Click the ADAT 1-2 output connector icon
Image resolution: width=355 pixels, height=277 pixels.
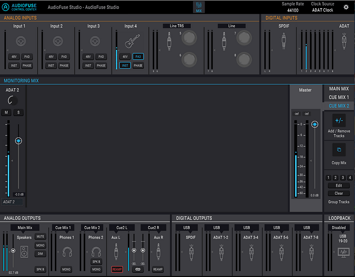221,253
